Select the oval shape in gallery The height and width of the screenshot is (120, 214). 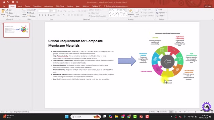121,10
